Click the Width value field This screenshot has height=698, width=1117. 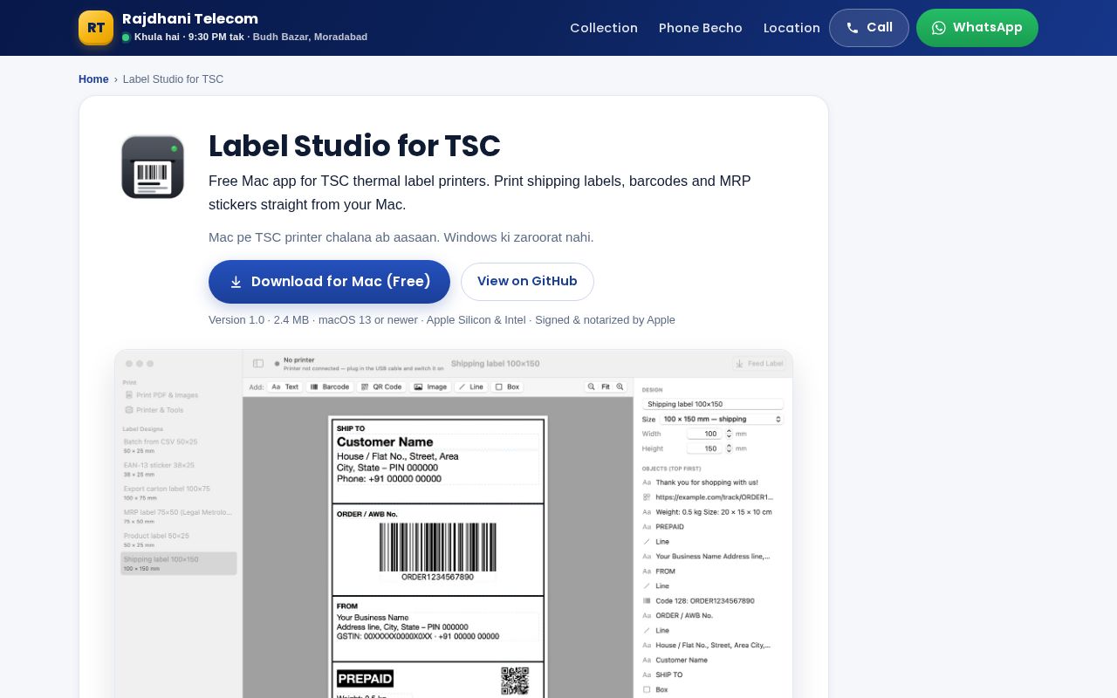[703, 434]
